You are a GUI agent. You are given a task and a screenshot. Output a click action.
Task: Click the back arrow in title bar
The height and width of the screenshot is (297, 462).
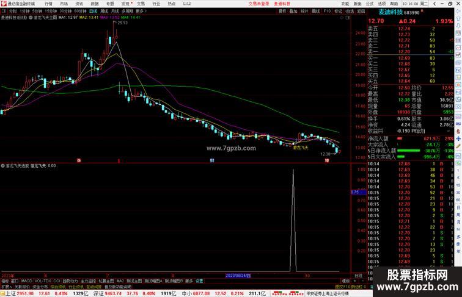435,4
